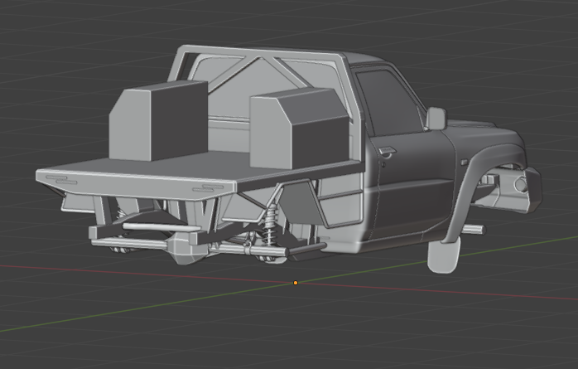Image resolution: width=578 pixels, height=369 pixels.
Task: Select the side mirror on the cab
Action: pos(436,118)
